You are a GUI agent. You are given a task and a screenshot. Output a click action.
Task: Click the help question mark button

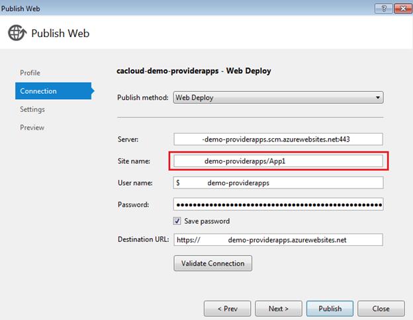pos(383,9)
